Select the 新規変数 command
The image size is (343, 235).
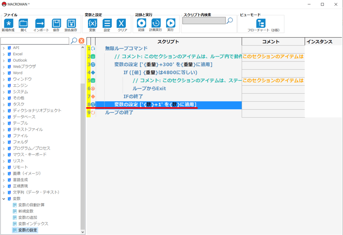point(26,211)
